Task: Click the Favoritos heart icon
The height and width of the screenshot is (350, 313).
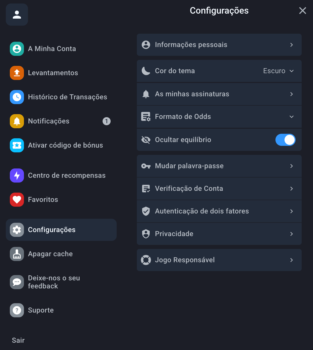Action: coord(17,200)
